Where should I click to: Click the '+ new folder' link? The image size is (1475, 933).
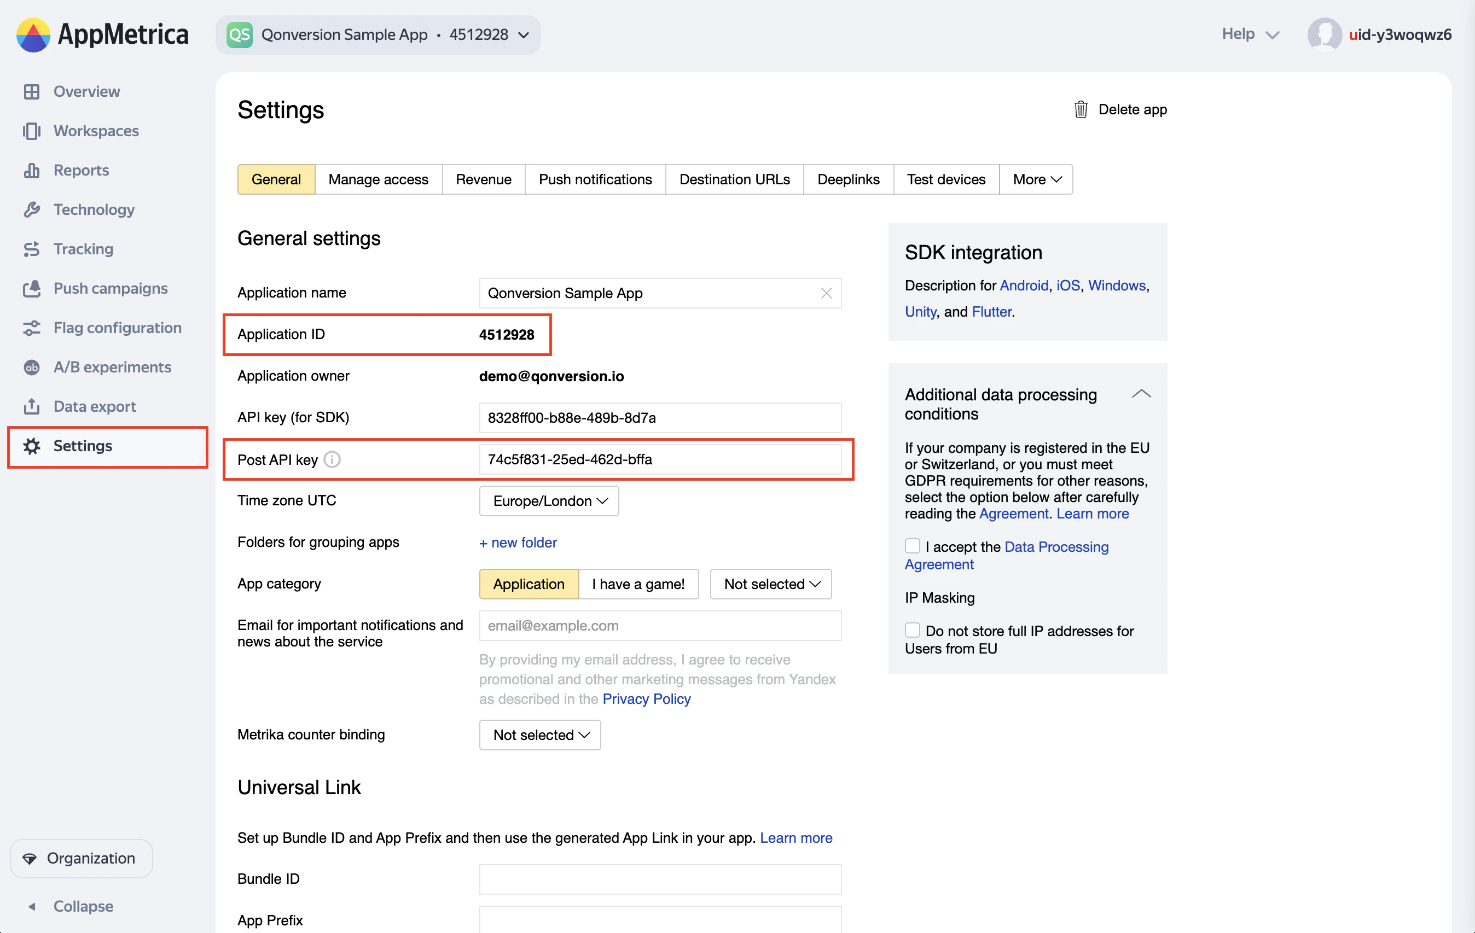pyautogui.click(x=518, y=543)
